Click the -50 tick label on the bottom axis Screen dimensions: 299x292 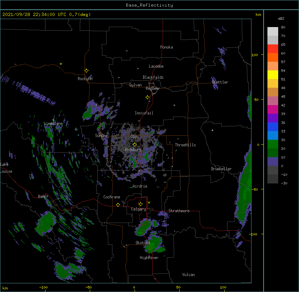click(x=88, y=287)
